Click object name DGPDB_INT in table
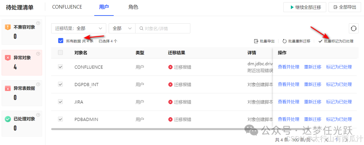The width and height of the screenshot is (364, 145). pos(86,85)
